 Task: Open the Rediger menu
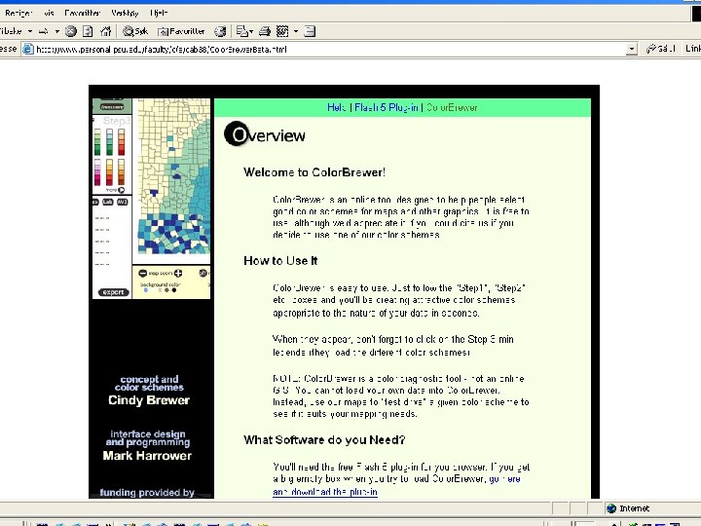click(17, 13)
